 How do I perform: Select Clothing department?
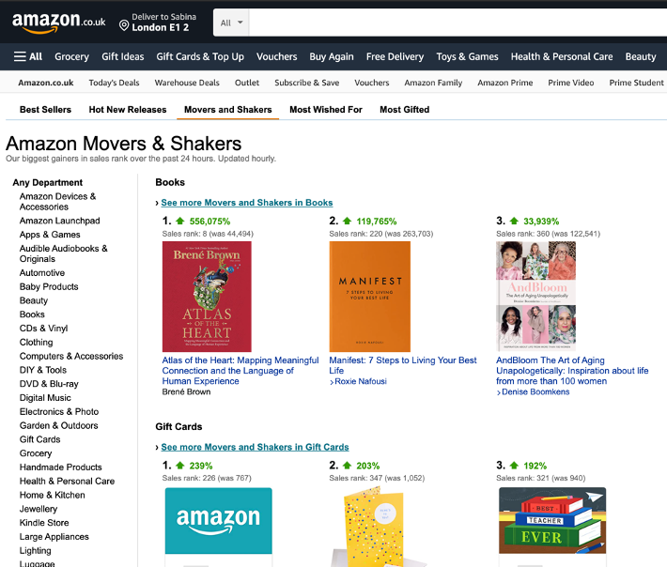click(x=36, y=342)
